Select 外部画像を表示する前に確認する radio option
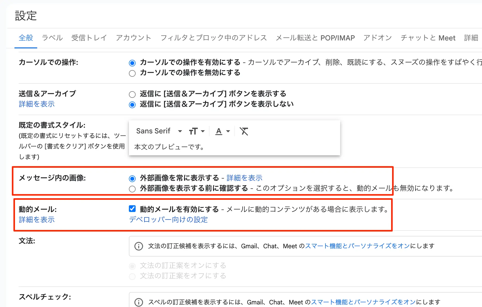 point(132,189)
